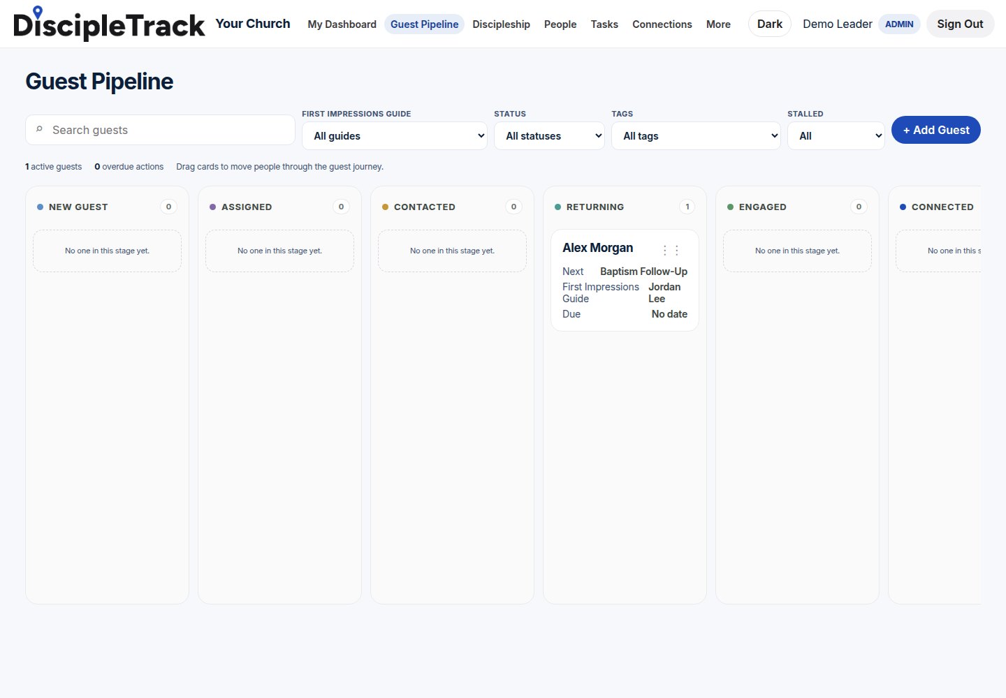Click Baptism Follow-Up next action text
This screenshot has width=1006, height=698.
click(643, 272)
